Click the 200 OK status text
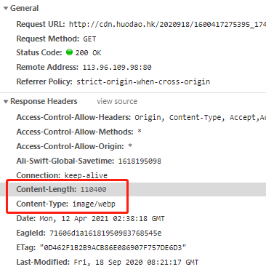266x272 pixels. coord(88,52)
